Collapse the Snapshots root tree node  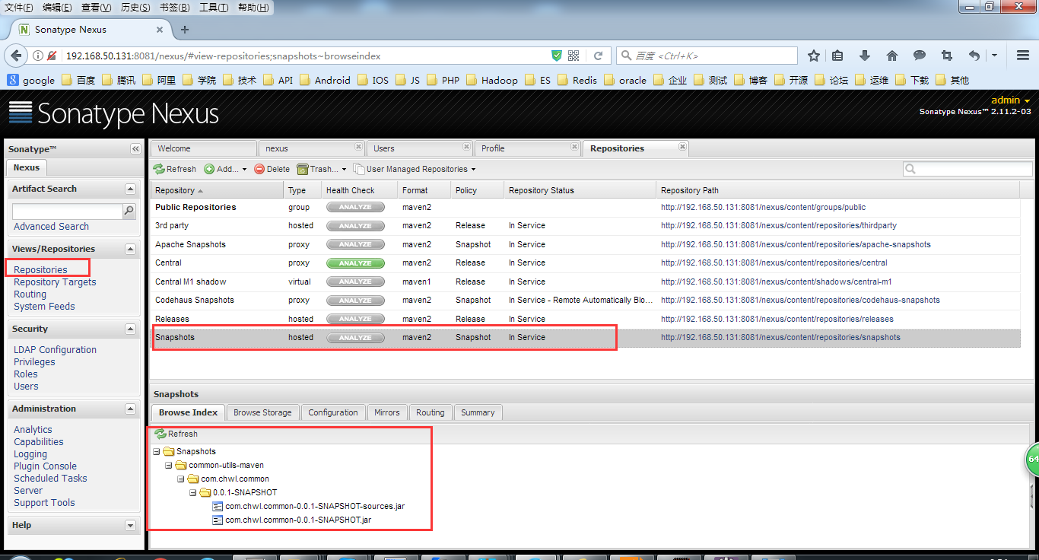click(x=157, y=451)
